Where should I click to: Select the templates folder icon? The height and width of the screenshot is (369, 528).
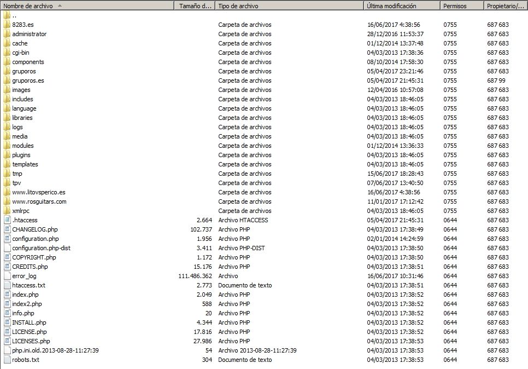point(7,164)
